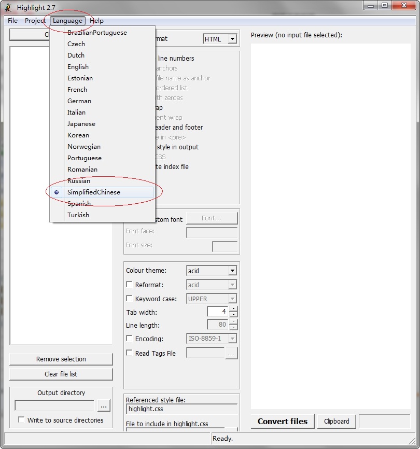Click the output directory browse button
The image size is (420, 449).
(104, 405)
